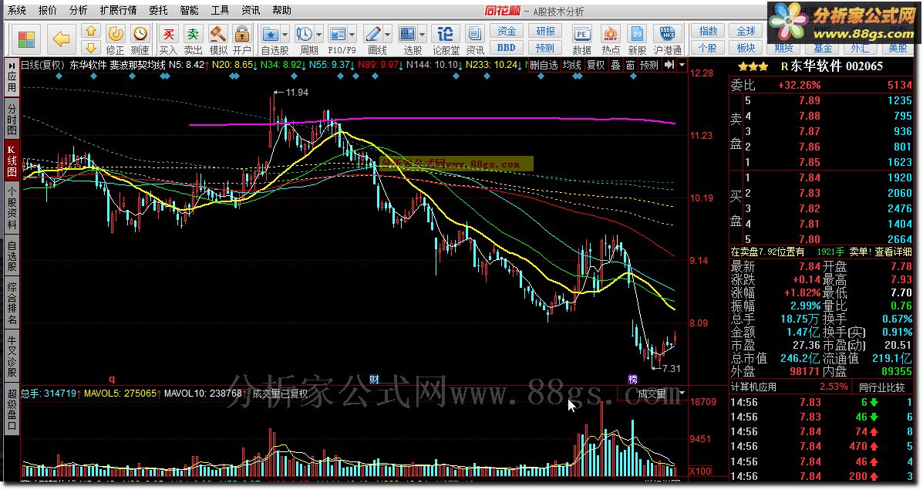Click 删自选 to remove from watchlist
923x490 pixels.
[x=544, y=65]
